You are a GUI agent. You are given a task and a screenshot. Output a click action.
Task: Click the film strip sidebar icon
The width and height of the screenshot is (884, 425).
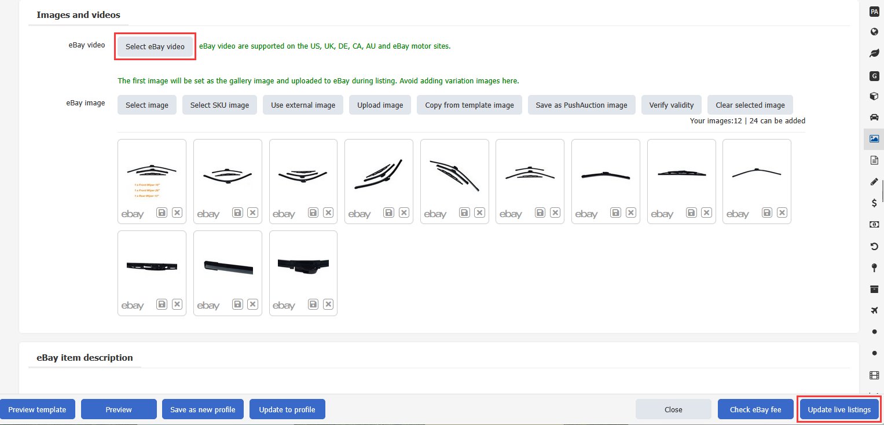coord(874,375)
